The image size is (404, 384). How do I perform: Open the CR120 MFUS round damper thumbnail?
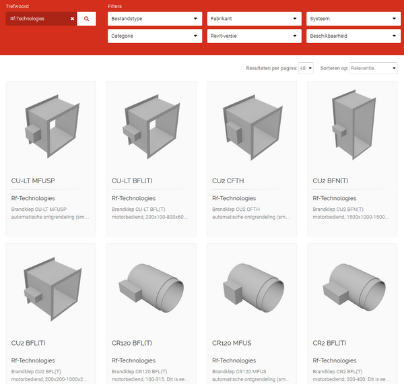coord(254,288)
